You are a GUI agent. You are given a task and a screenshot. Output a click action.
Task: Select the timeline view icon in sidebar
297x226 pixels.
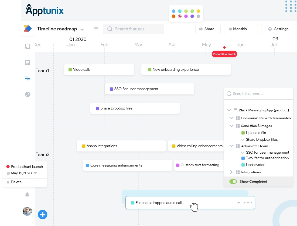point(28,78)
